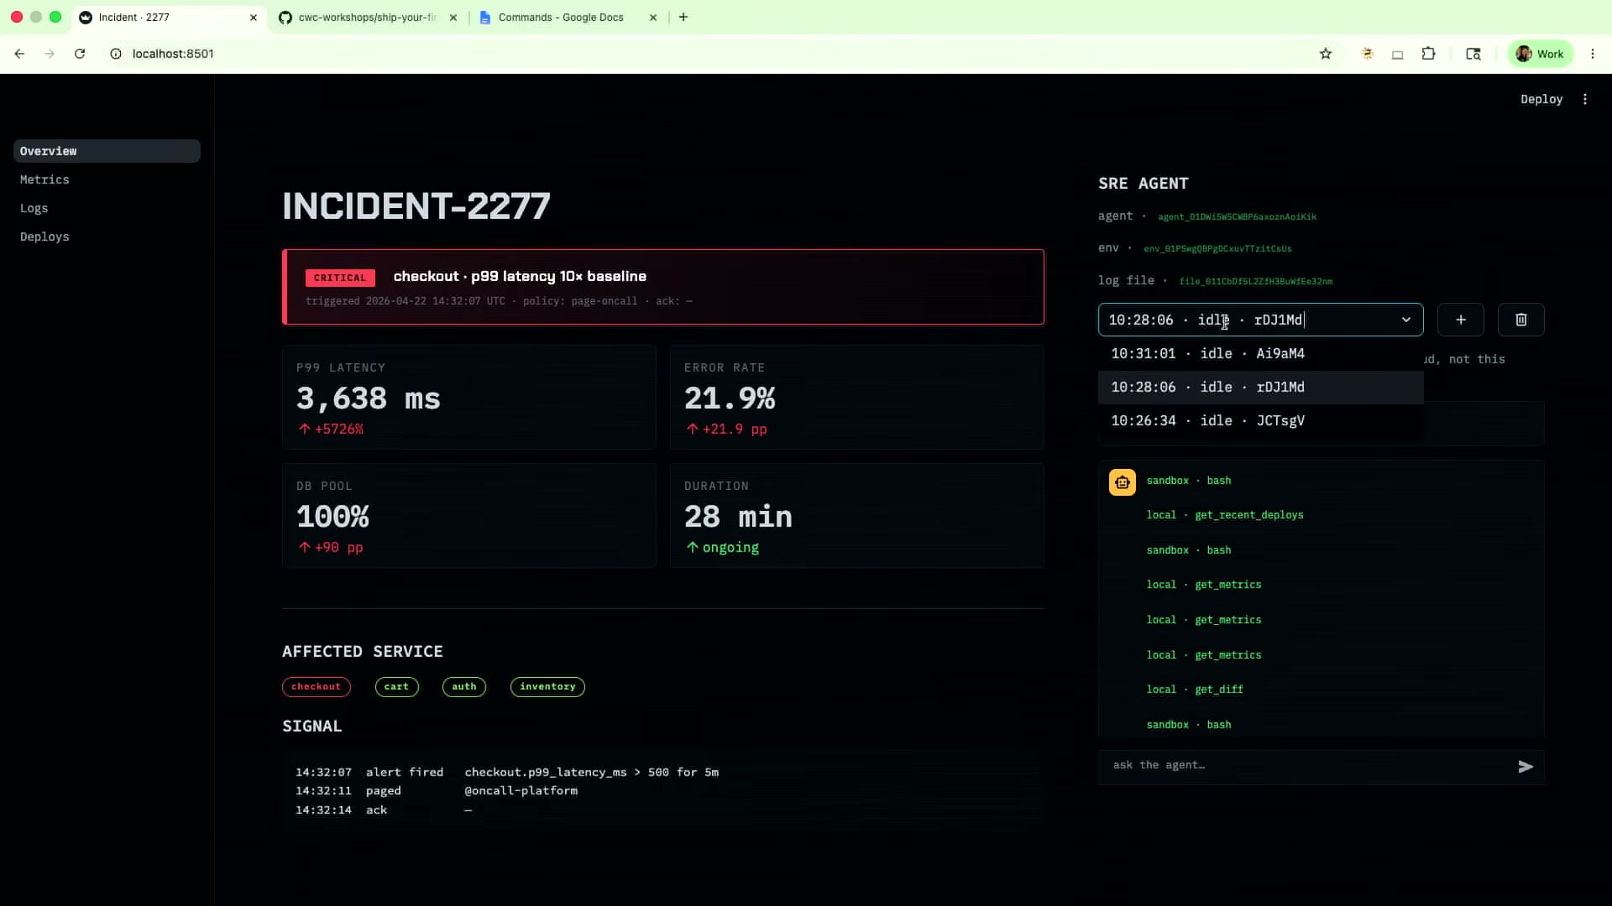
Task: Click 'local · get_diff' tool call
Action: tap(1195, 690)
